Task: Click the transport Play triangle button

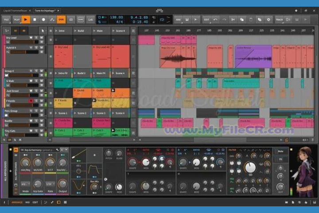Action: coord(26,20)
